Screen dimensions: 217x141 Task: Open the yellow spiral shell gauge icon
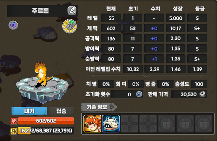tap(70, 26)
